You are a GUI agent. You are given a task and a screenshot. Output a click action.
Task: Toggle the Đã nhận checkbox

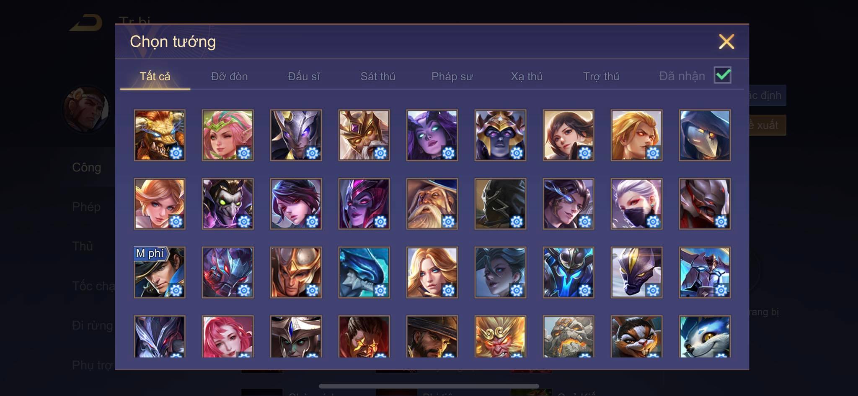[x=723, y=76]
